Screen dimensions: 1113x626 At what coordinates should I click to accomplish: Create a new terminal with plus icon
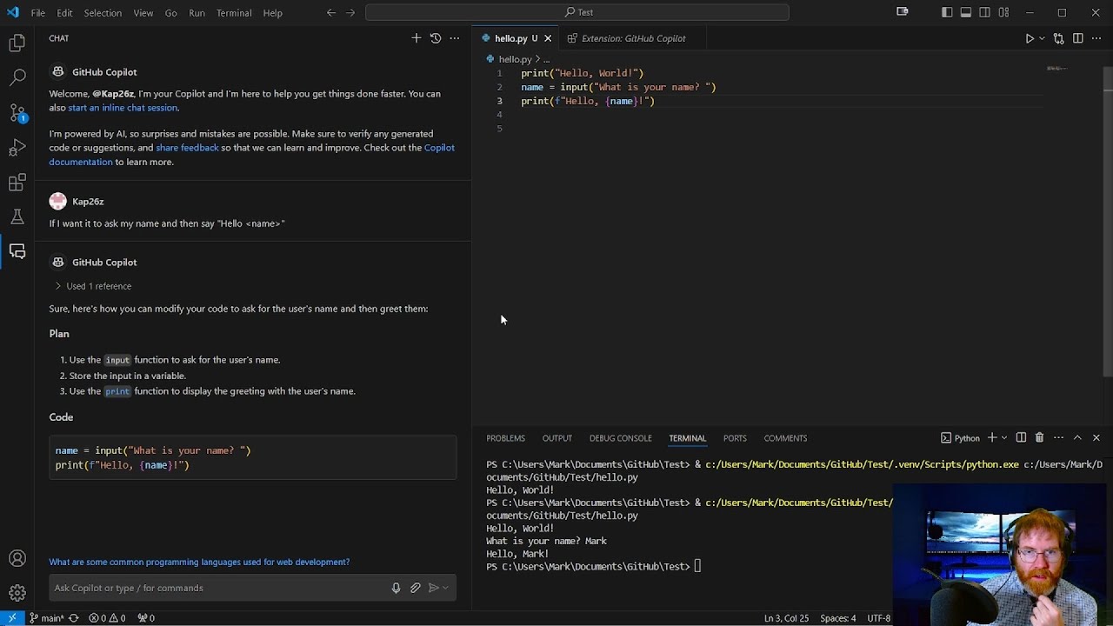992,438
